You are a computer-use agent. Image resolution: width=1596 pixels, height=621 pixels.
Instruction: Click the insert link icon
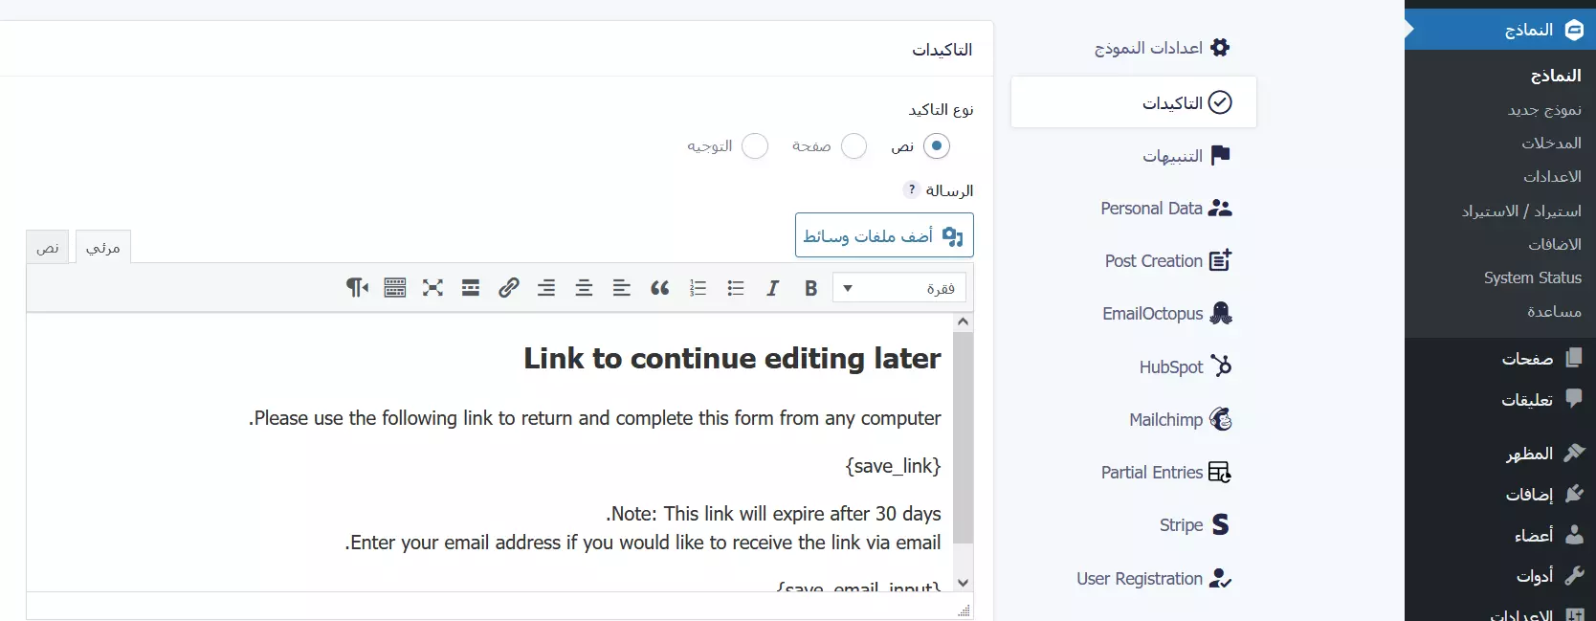pyautogui.click(x=508, y=288)
